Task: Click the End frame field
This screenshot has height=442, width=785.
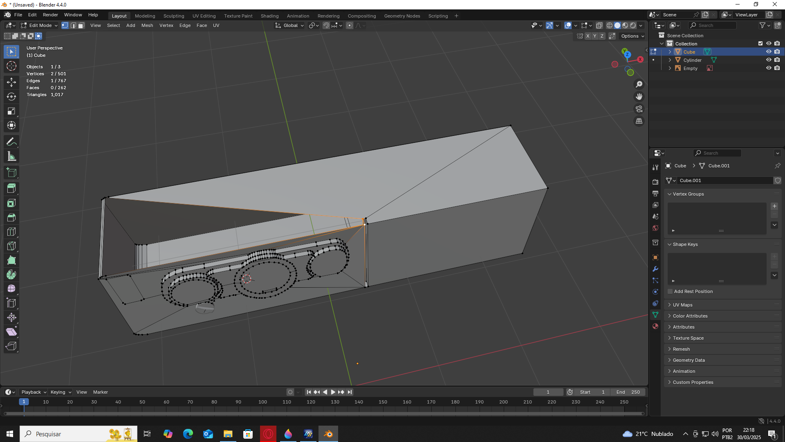Action: click(628, 392)
